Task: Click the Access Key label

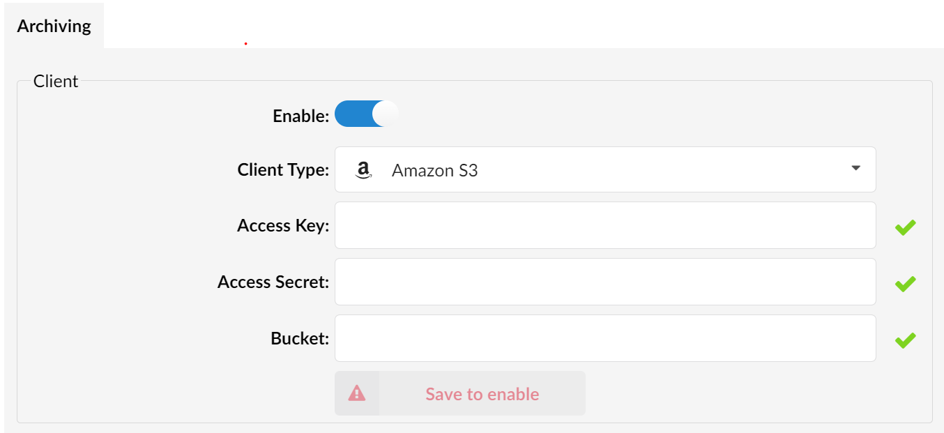Action: click(283, 225)
